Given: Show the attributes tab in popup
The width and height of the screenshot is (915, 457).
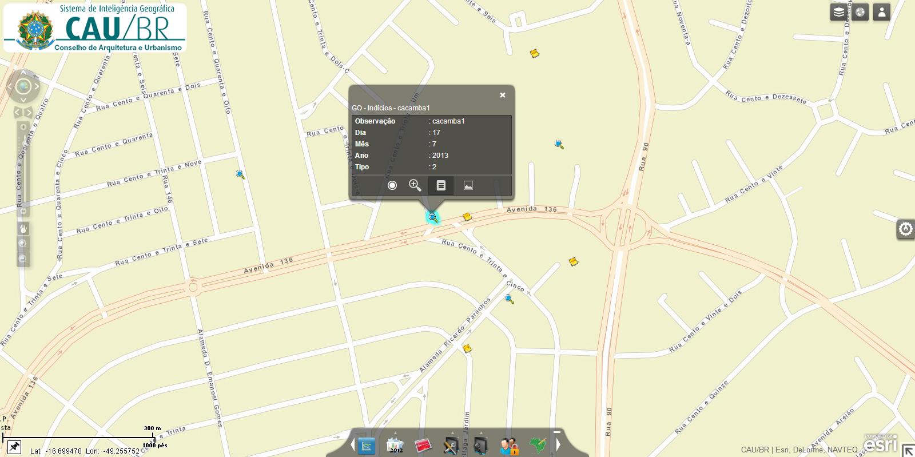Looking at the screenshot, I should 441,185.
